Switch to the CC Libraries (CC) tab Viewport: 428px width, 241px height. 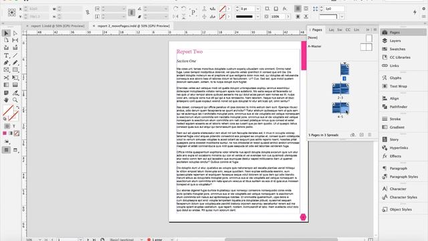click(348, 29)
